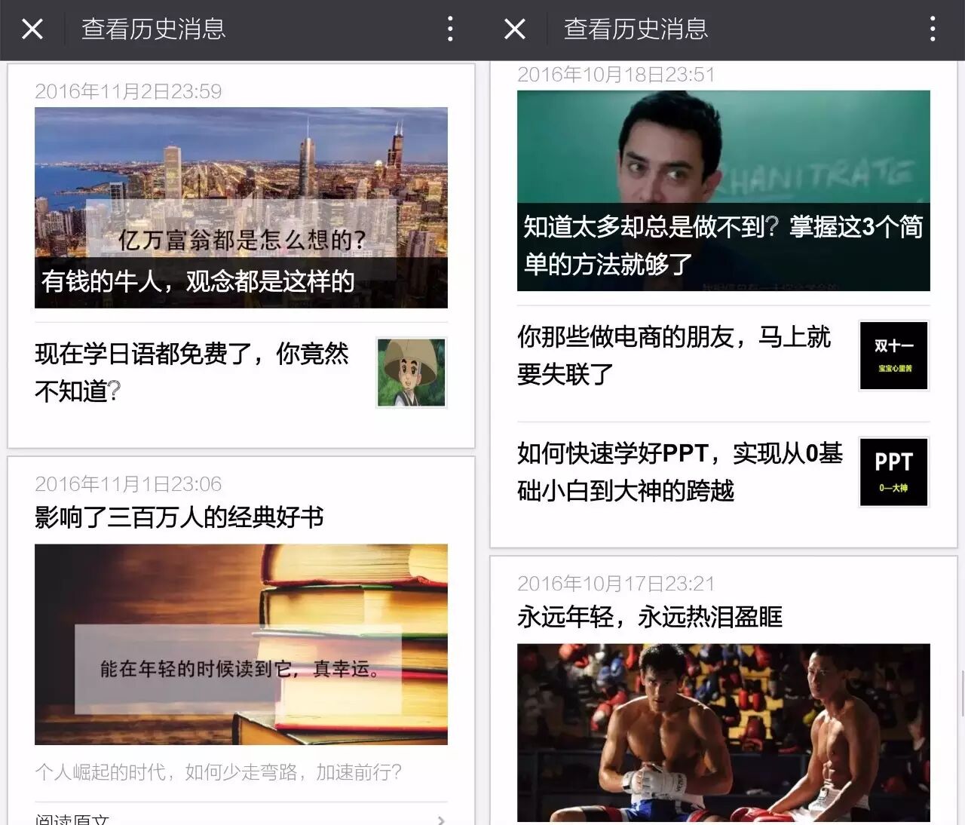Expand 阅读原文 arrow chevron
The width and height of the screenshot is (965, 825).
(441, 819)
